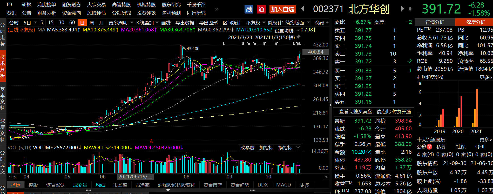This screenshot has height=194, width=493.
Task: Jump timeline back with double-left arrows
Action: [10, 177]
